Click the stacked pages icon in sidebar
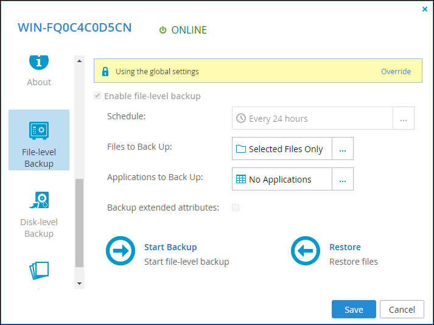This screenshot has width=434, height=325. (39, 270)
